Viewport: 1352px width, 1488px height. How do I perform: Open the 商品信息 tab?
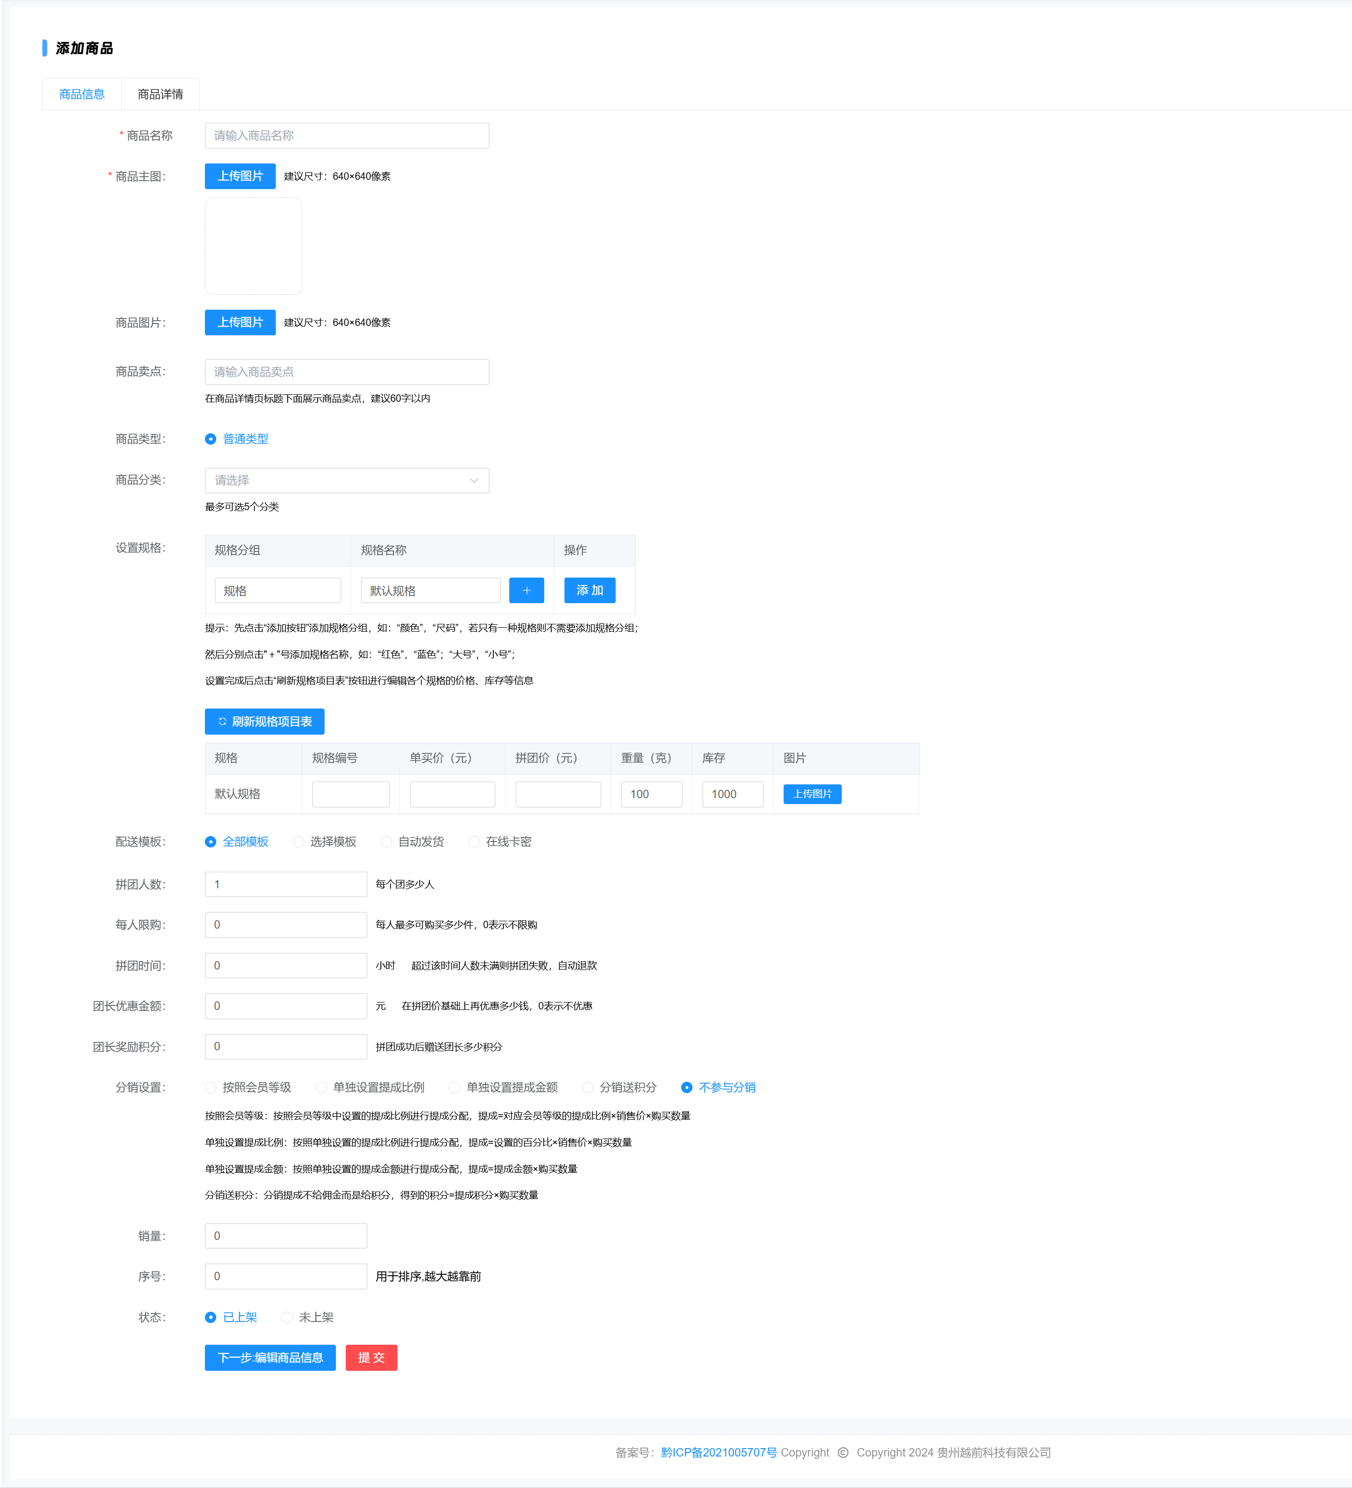pyautogui.click(x=82, y=95)
